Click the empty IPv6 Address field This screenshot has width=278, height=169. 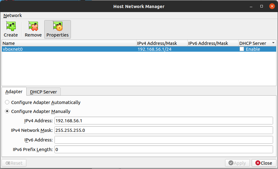[x=163, y=140]
